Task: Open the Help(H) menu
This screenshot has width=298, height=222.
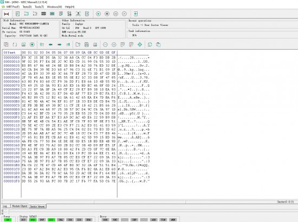Action: [x=69, y=7]
